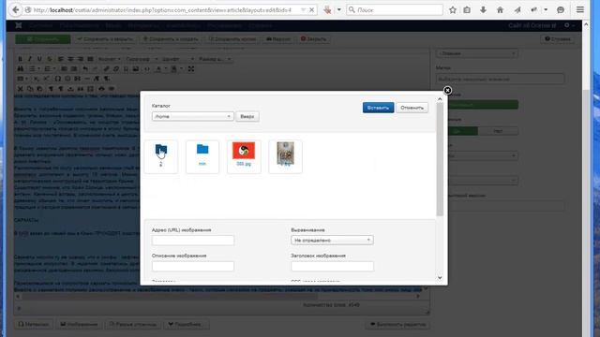Open the Firefox downloads arrow

click(484, 10)
